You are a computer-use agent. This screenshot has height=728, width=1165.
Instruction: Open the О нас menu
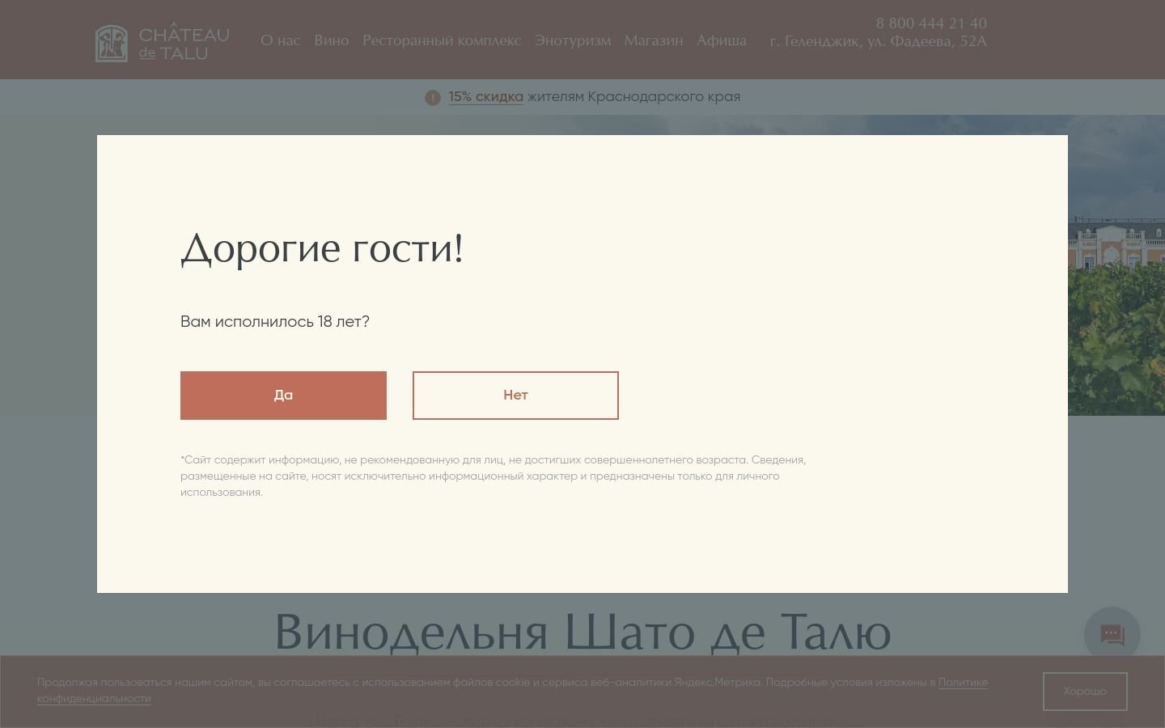pyautogui.click(x=280, y=40)
